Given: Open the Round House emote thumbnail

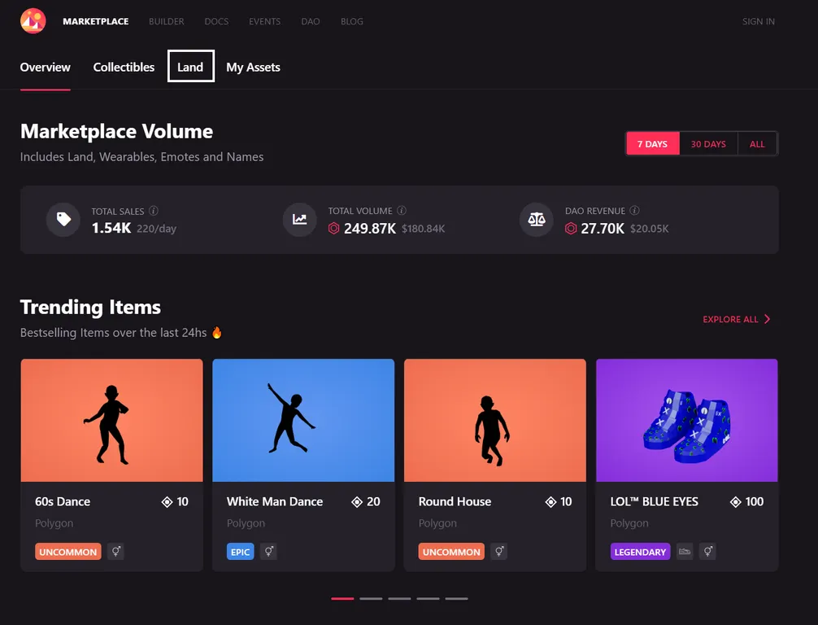Looking at the screenshot, I should (495, 420).
